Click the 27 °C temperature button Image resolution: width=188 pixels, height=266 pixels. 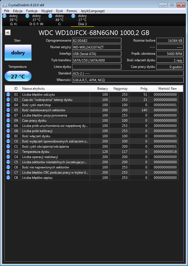pos(18,76)
